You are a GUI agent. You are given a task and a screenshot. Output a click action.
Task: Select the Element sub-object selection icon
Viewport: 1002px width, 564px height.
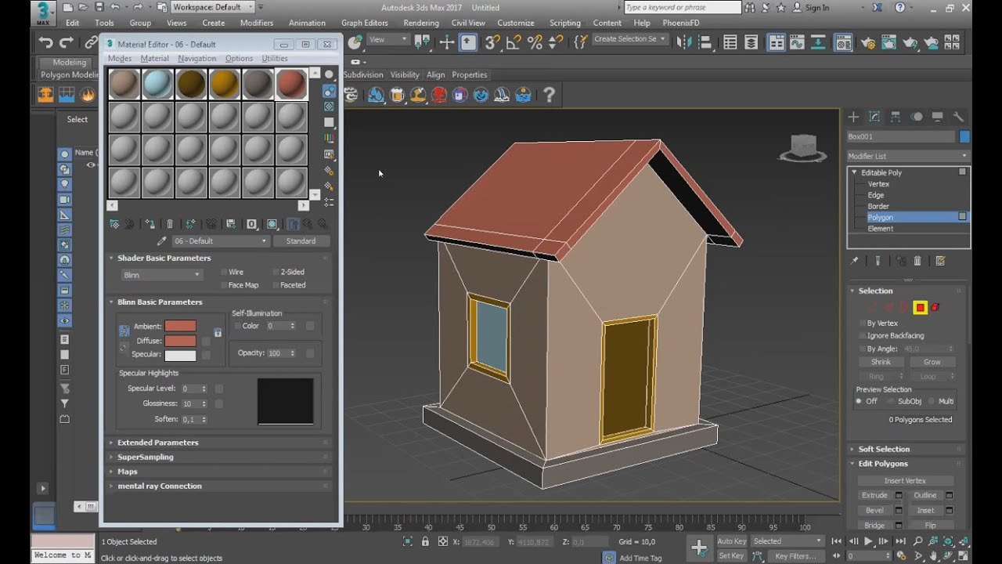click(x=935, y=307)
